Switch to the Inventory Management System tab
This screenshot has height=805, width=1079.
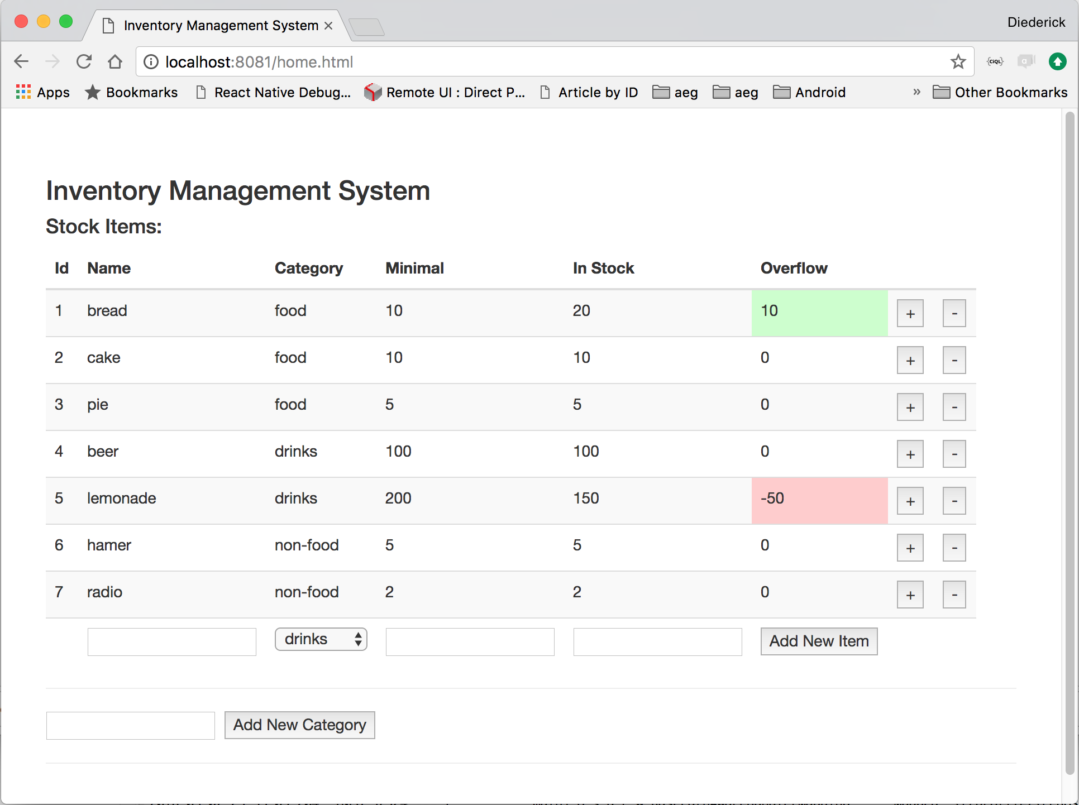point(219,25)
